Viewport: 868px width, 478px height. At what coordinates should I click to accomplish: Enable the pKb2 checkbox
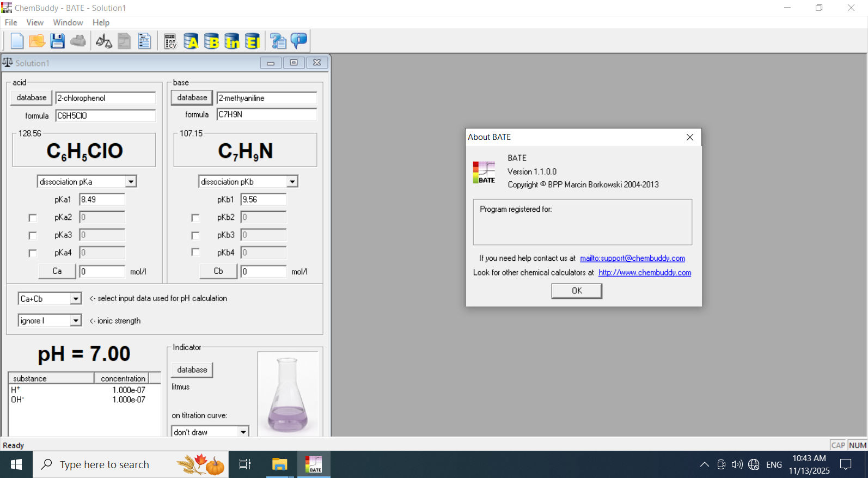pyautogui.click(x=195, y=218)
